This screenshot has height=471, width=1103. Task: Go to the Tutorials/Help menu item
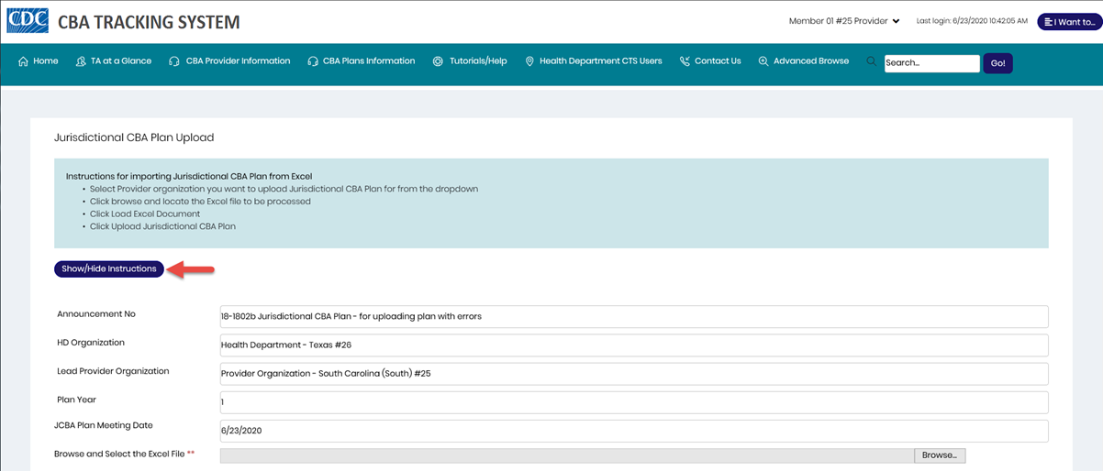click(x=478, y=61)
